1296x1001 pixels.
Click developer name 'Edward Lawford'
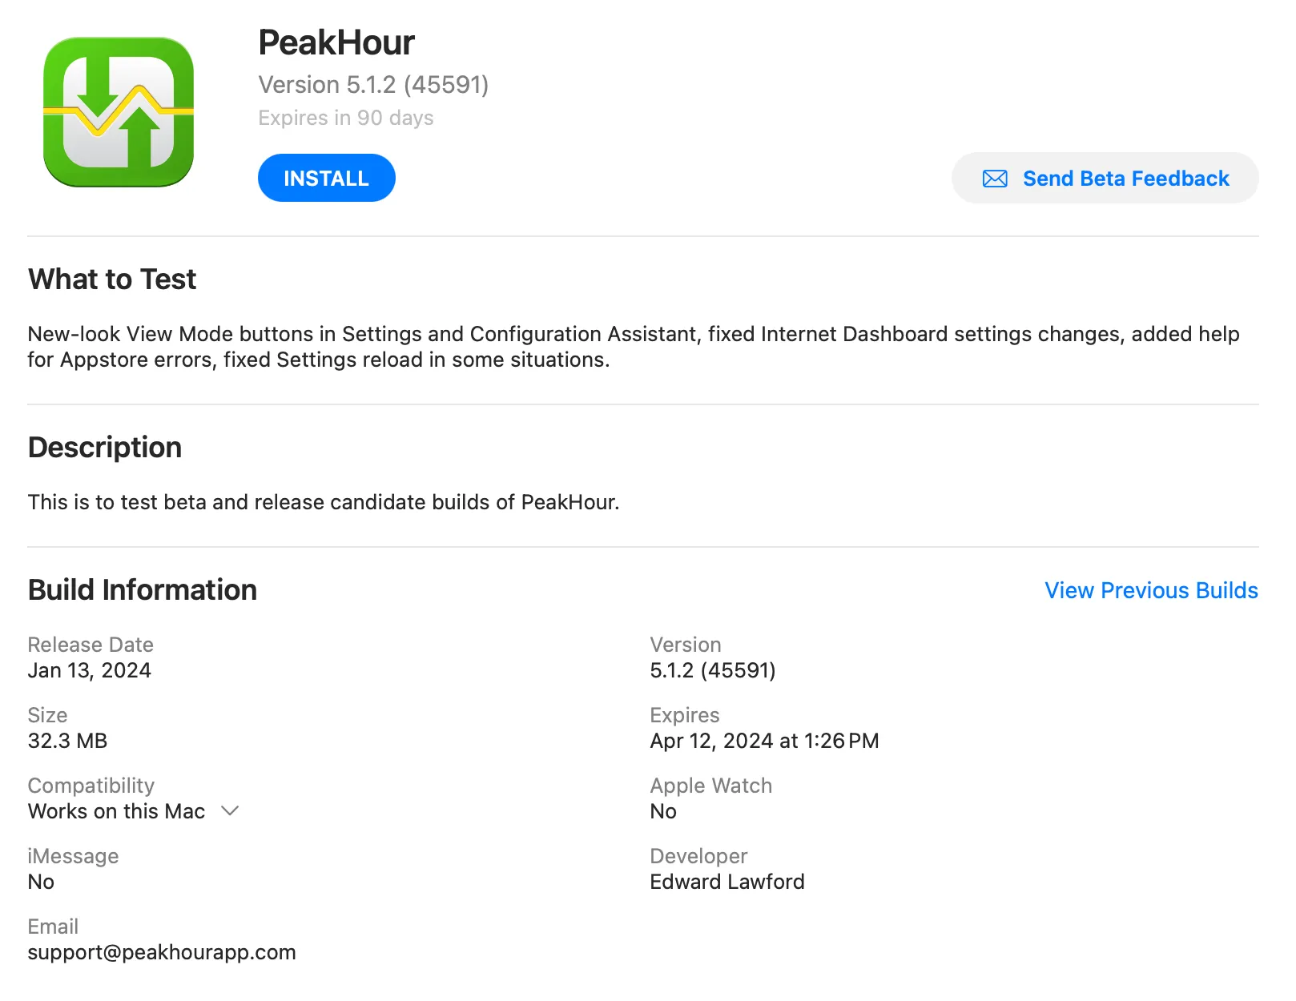727,882
